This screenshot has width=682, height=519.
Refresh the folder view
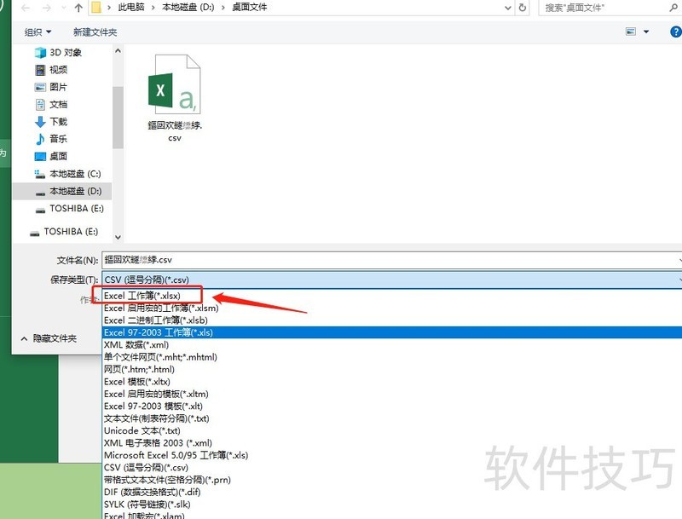click(x=523, y=8)
